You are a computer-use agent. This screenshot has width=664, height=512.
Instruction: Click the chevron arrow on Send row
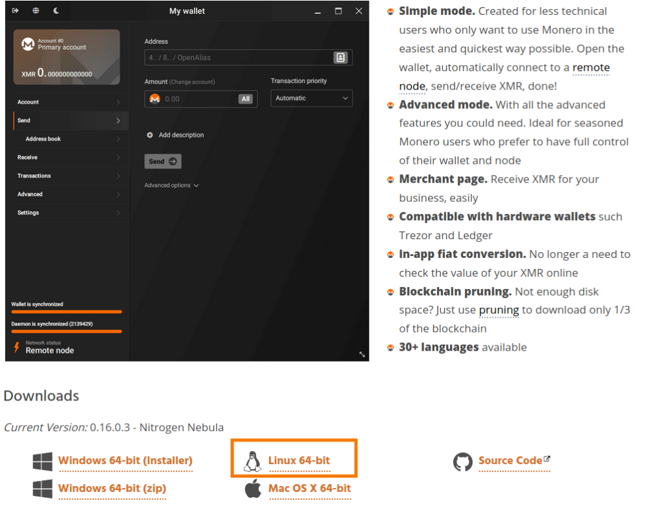point(118,121)
